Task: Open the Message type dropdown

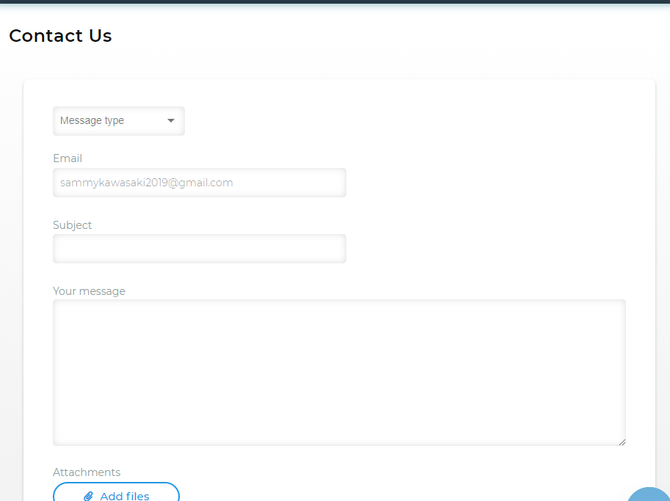Action: pyautogui.click(x=118, y=121)
